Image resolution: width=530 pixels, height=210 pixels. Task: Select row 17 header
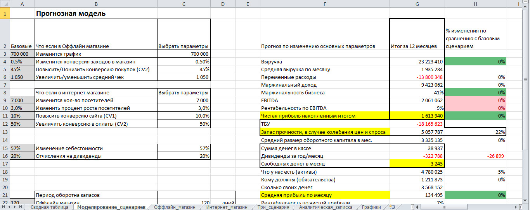5,164
